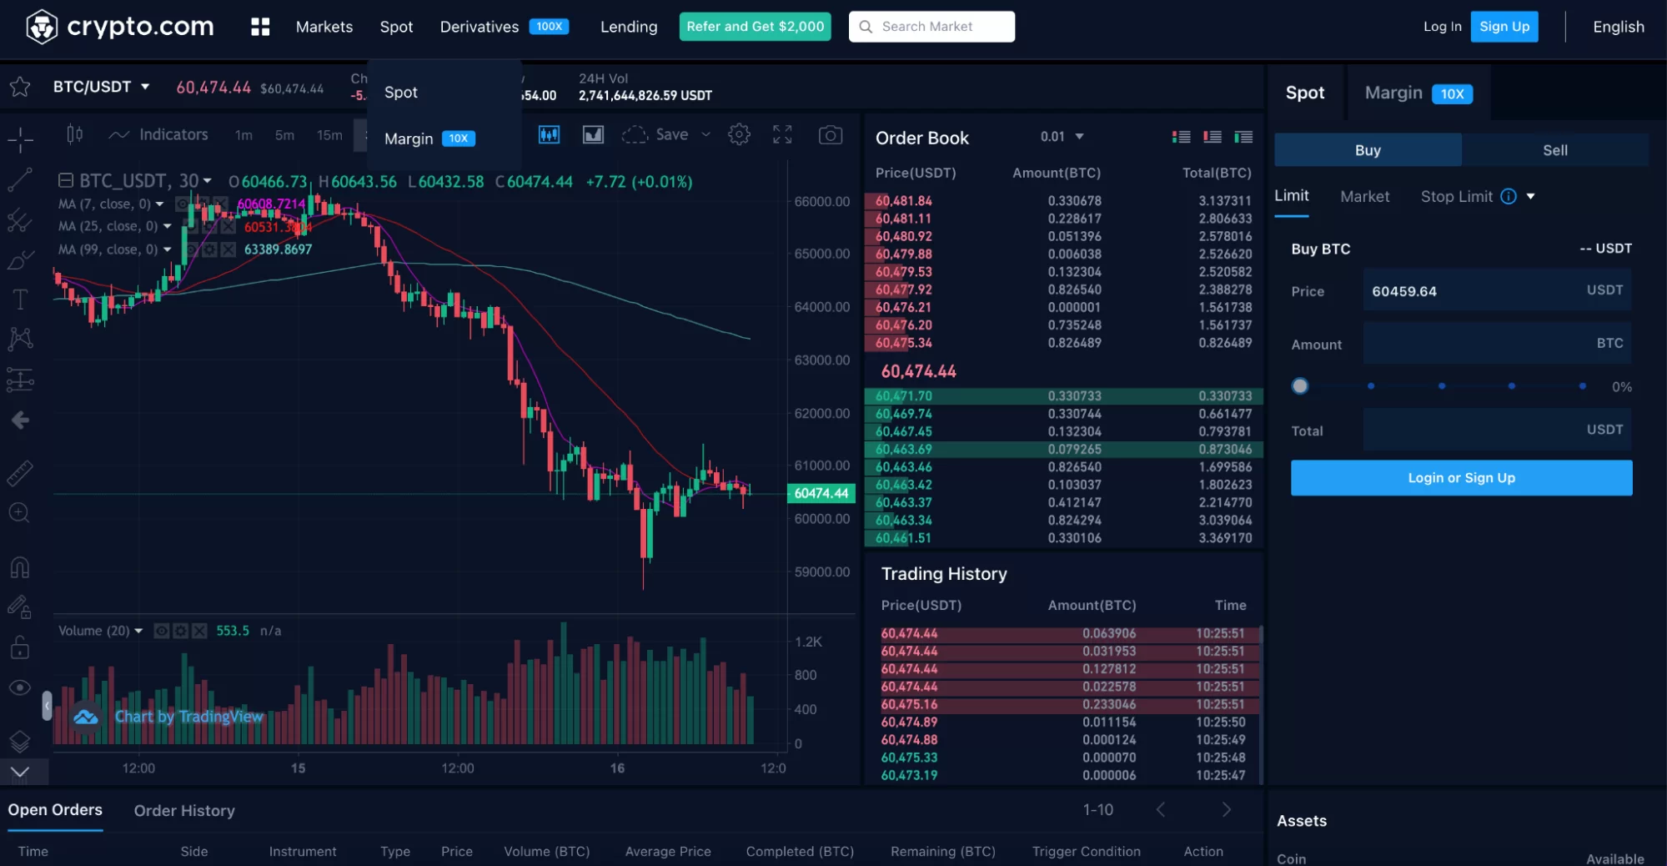The image size is (1667, 866).
Task: Click the chart camera screenshot icon
Action: (x=830, y=135)
